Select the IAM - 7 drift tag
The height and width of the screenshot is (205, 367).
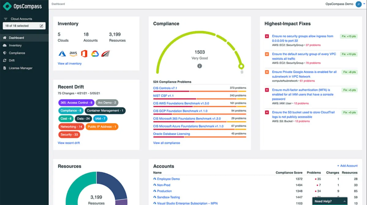(100, 118)
